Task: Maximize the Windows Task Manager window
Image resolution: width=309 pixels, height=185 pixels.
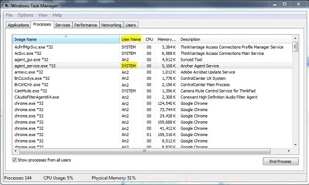Action: 285,4
